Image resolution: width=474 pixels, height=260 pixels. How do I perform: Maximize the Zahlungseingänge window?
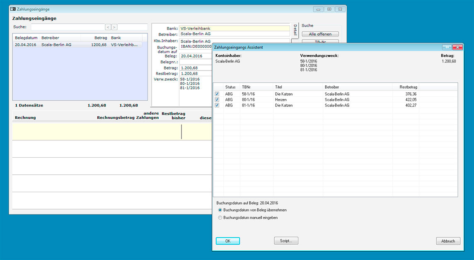[329, 9]
